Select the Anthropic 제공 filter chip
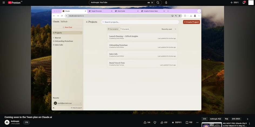Image resolution: width=255 pixels, height=127 pixels. (x=216, y=119)
